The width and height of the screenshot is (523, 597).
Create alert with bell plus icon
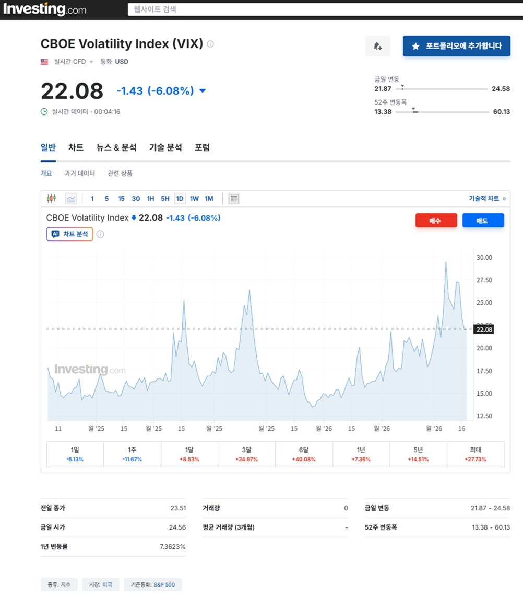[377, 46]
